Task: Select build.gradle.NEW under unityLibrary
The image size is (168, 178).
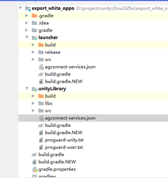Action: 64,133
